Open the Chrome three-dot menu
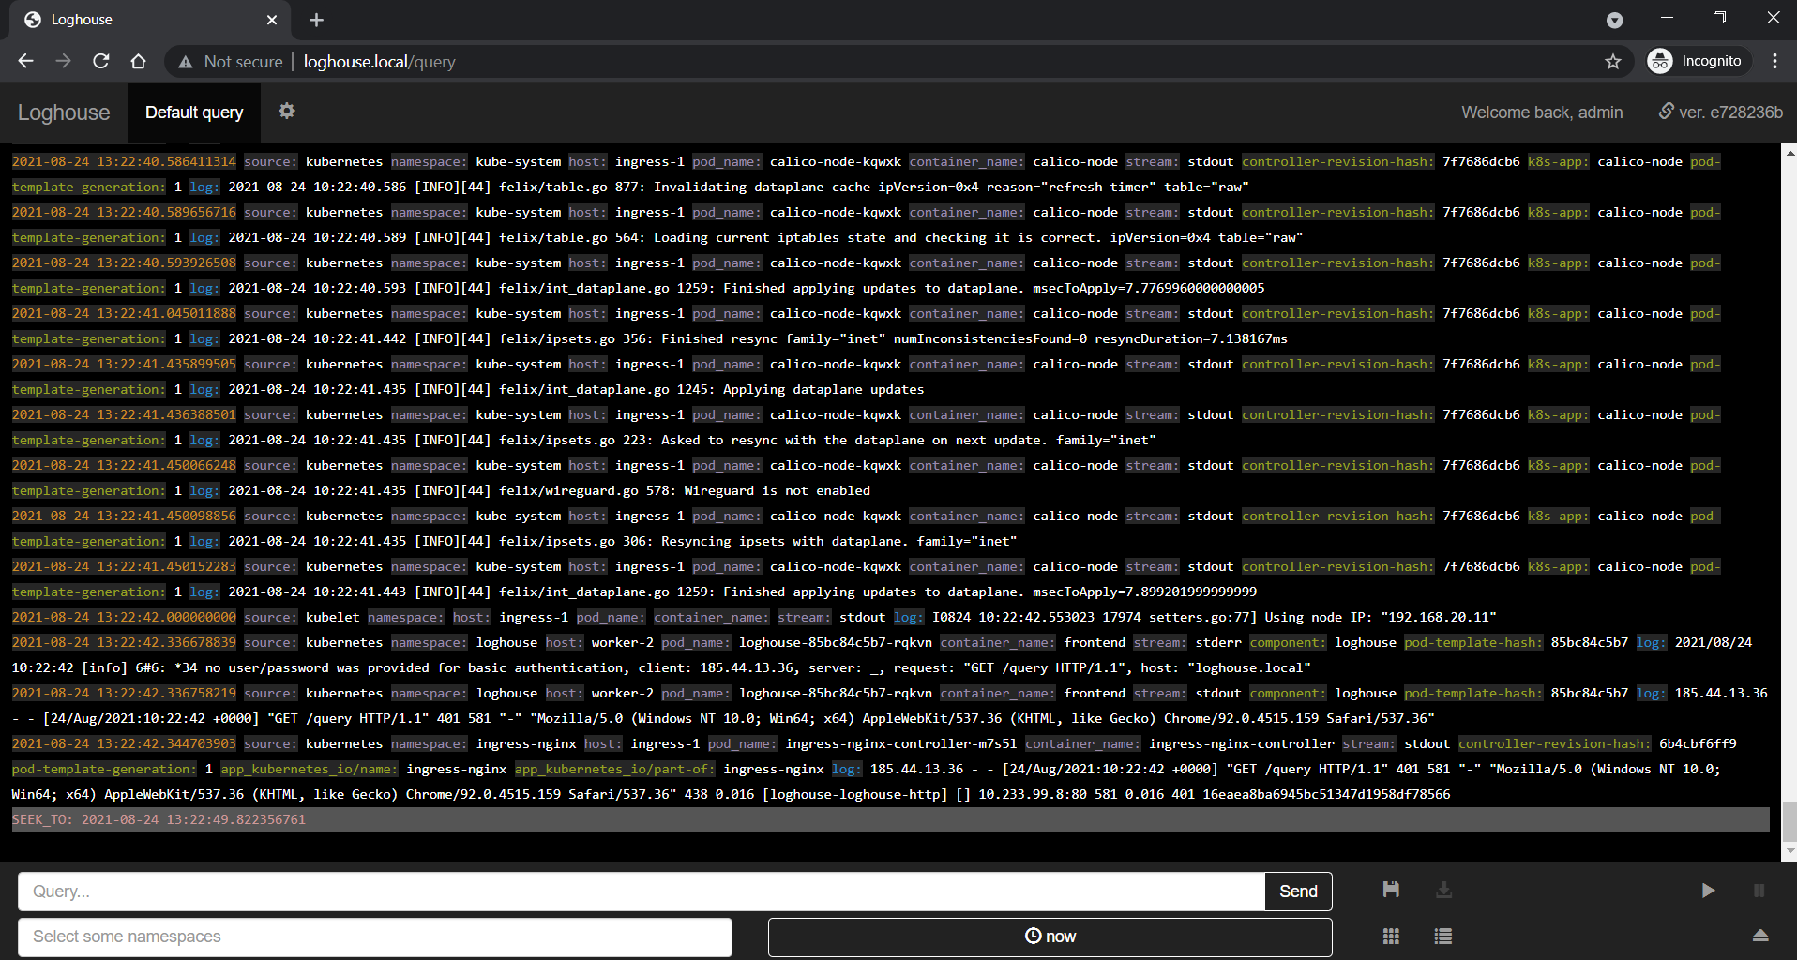 pyautogui.click(x=1774, y=61)
